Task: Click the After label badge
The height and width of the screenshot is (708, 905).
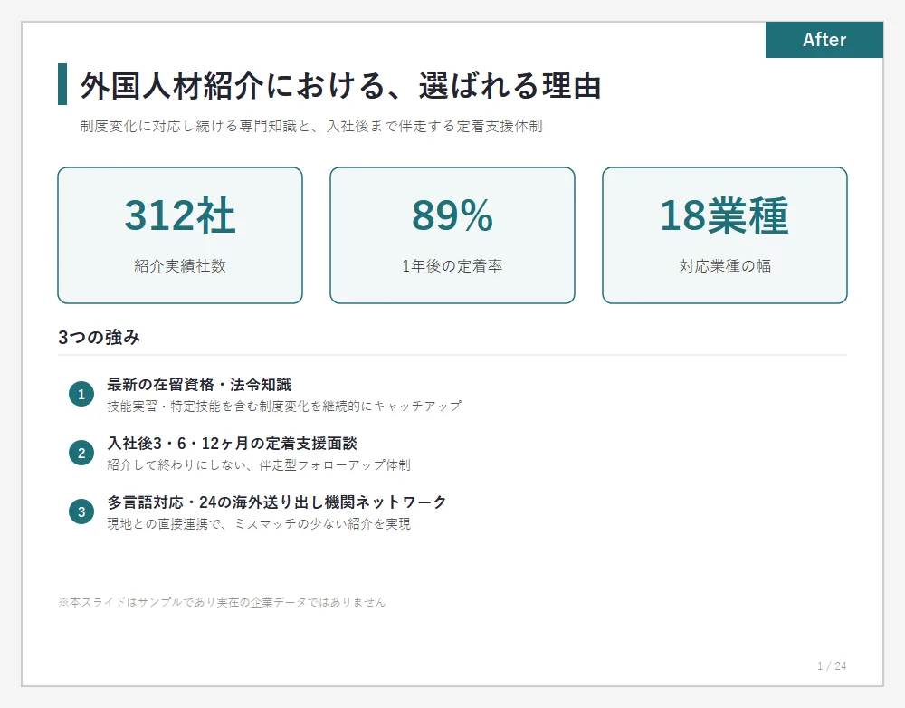Action: tap(824, 40)
